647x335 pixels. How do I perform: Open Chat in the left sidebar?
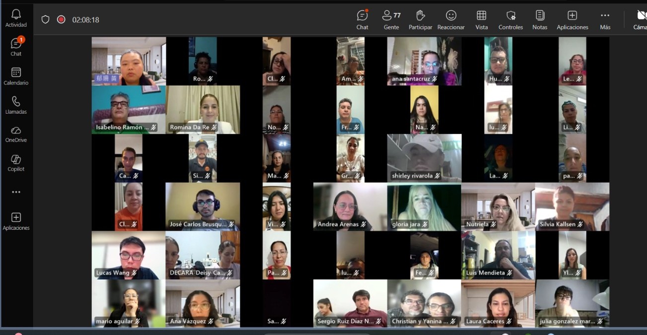tap(16, 47)
